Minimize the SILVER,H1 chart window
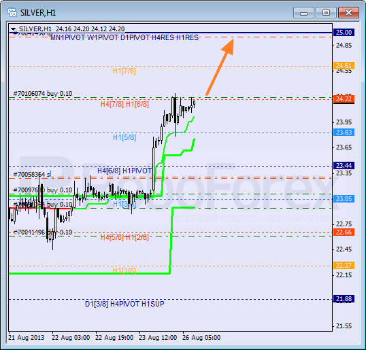 [303, 13]
